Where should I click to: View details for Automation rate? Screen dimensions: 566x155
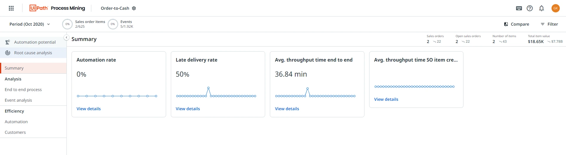pos(89,109)
